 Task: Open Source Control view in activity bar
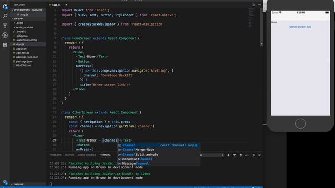5,26
